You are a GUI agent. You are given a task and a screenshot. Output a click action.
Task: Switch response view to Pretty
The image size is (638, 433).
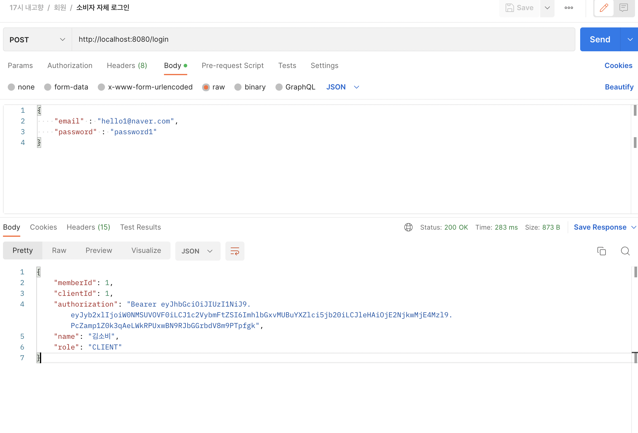click(23, 250)
